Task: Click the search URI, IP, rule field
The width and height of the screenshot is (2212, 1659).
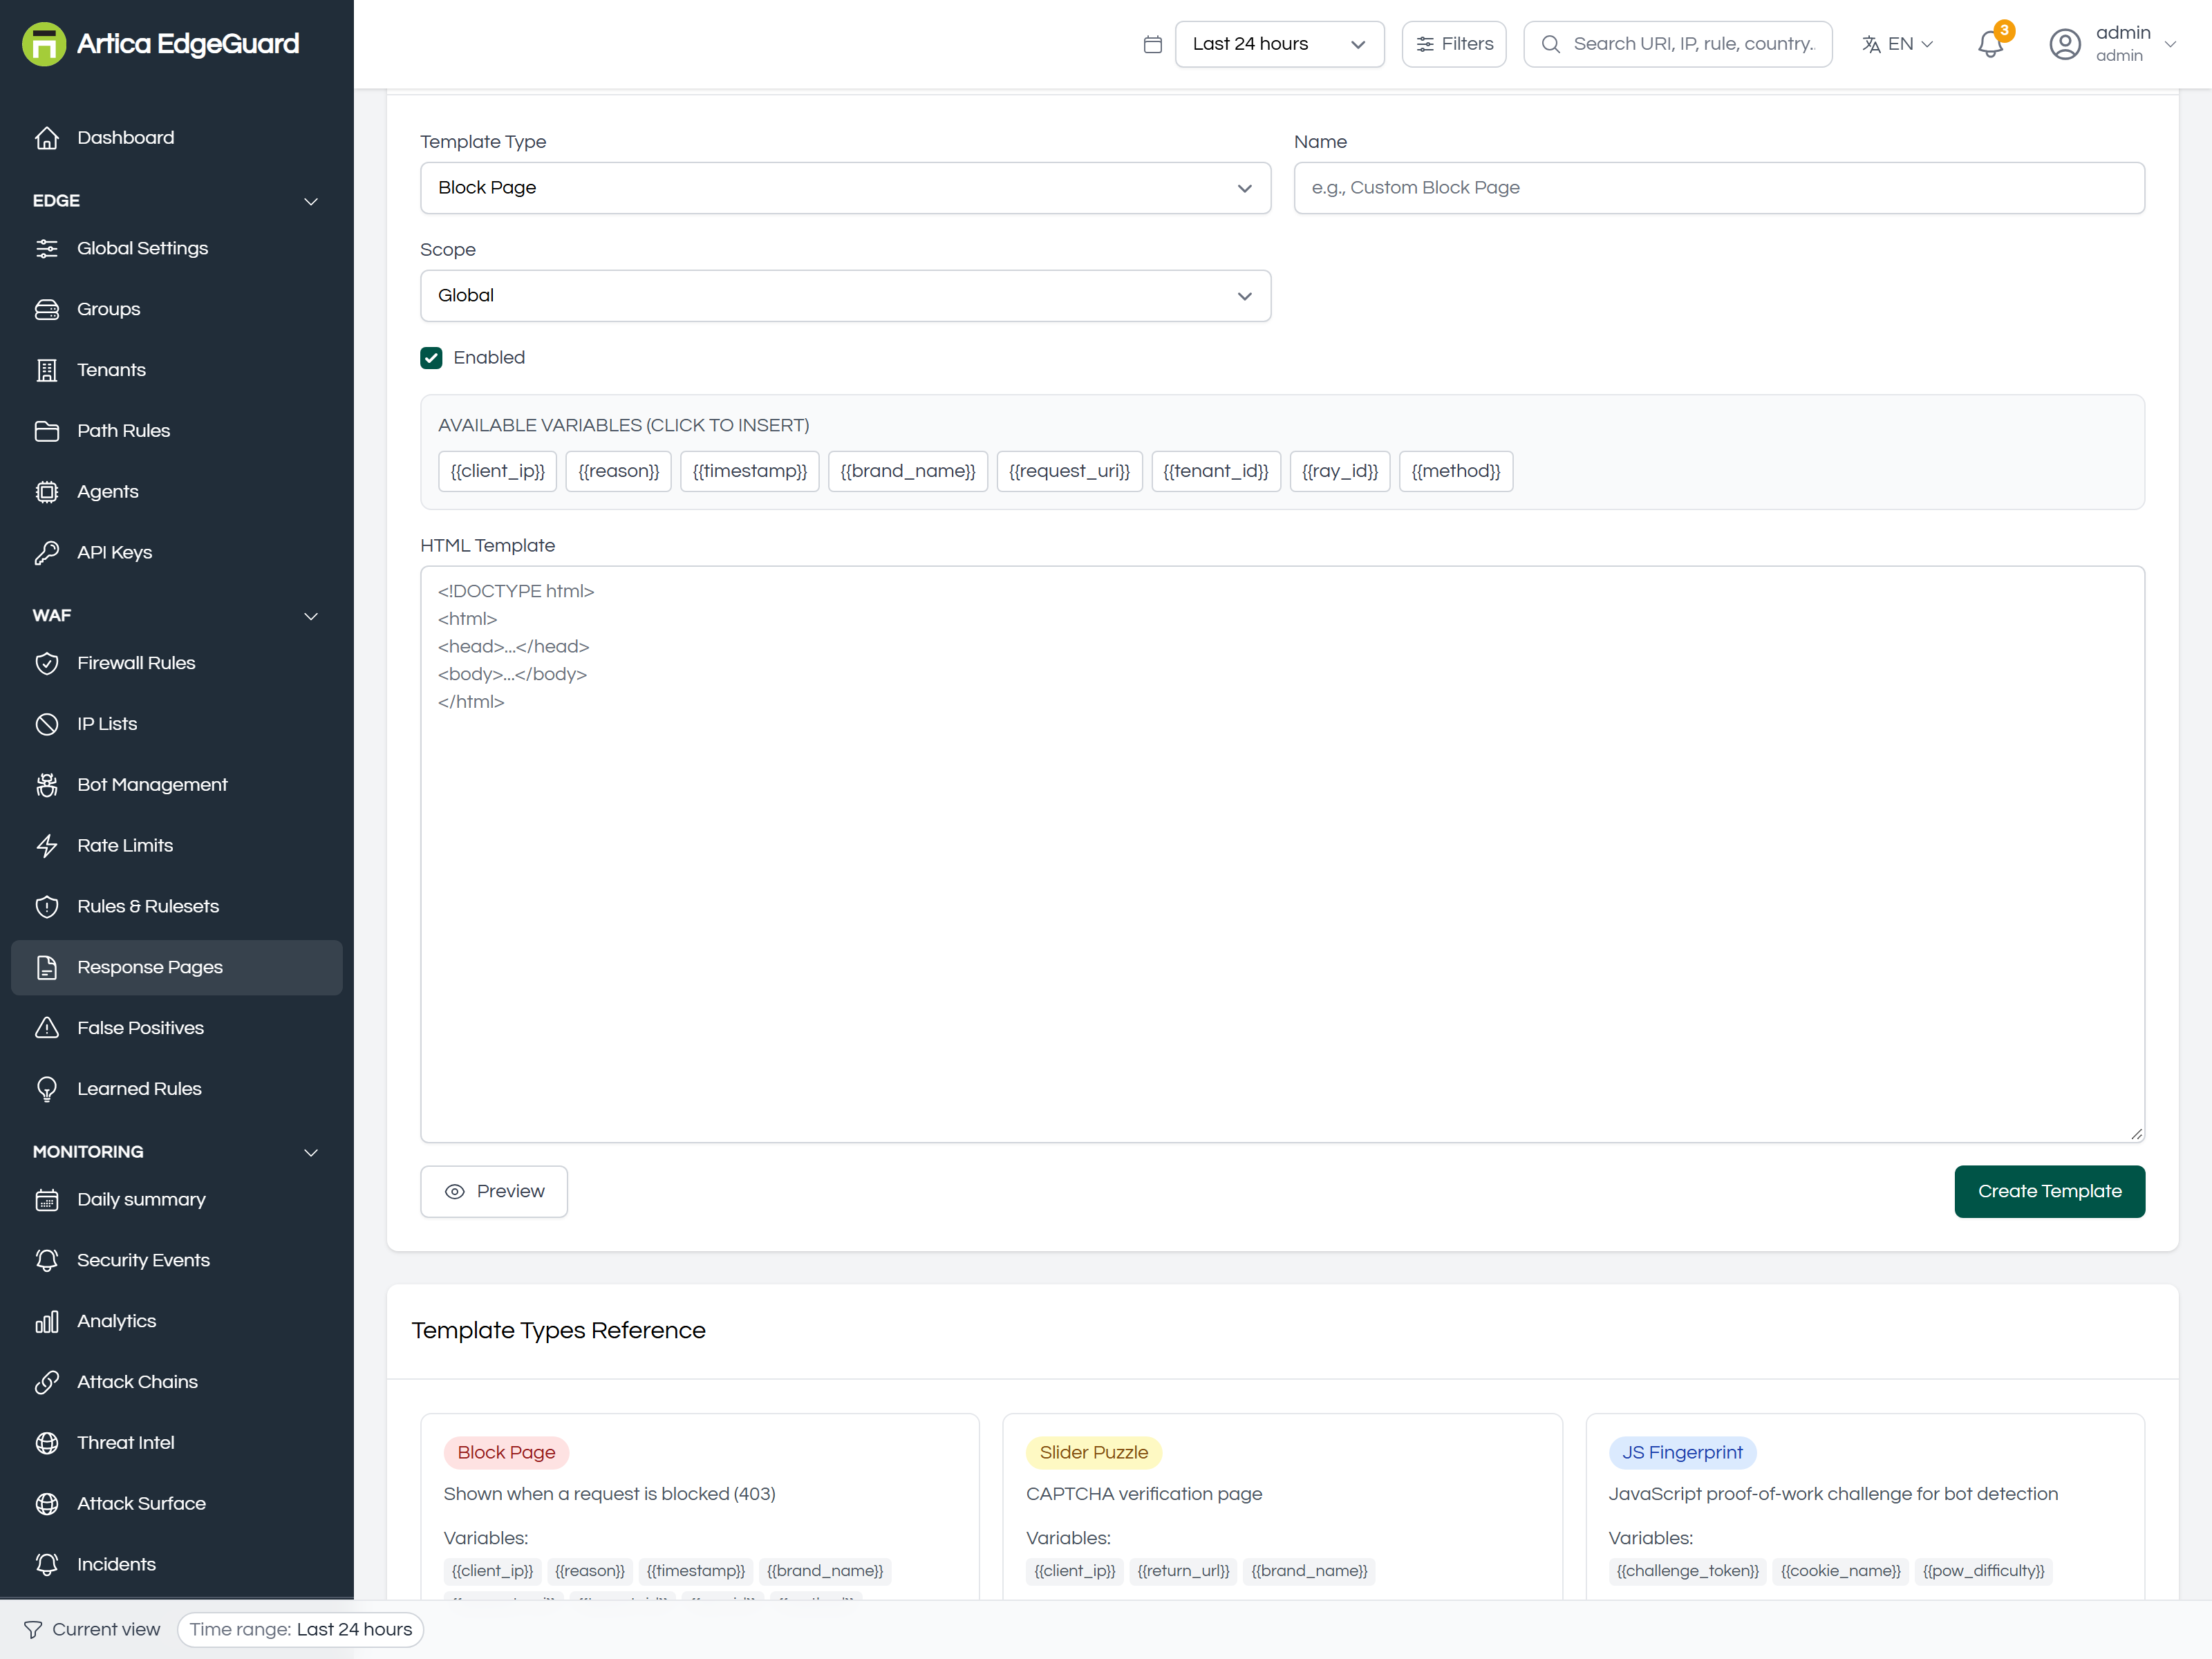Action: (1678, 44)
